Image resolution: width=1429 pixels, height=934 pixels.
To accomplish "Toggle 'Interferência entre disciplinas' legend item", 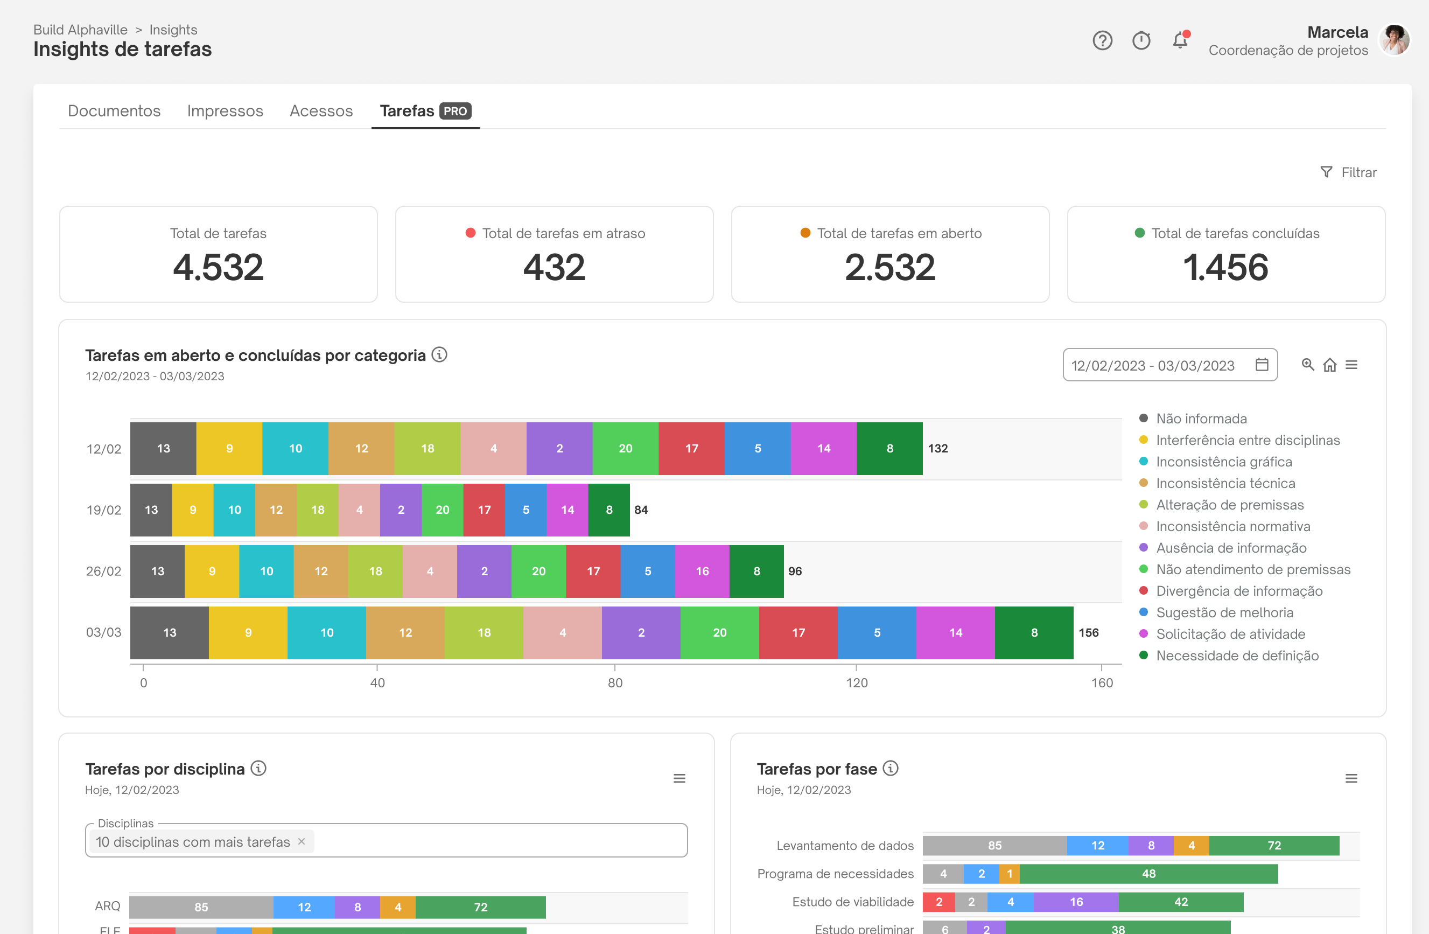I will [x=1239, y=440].
